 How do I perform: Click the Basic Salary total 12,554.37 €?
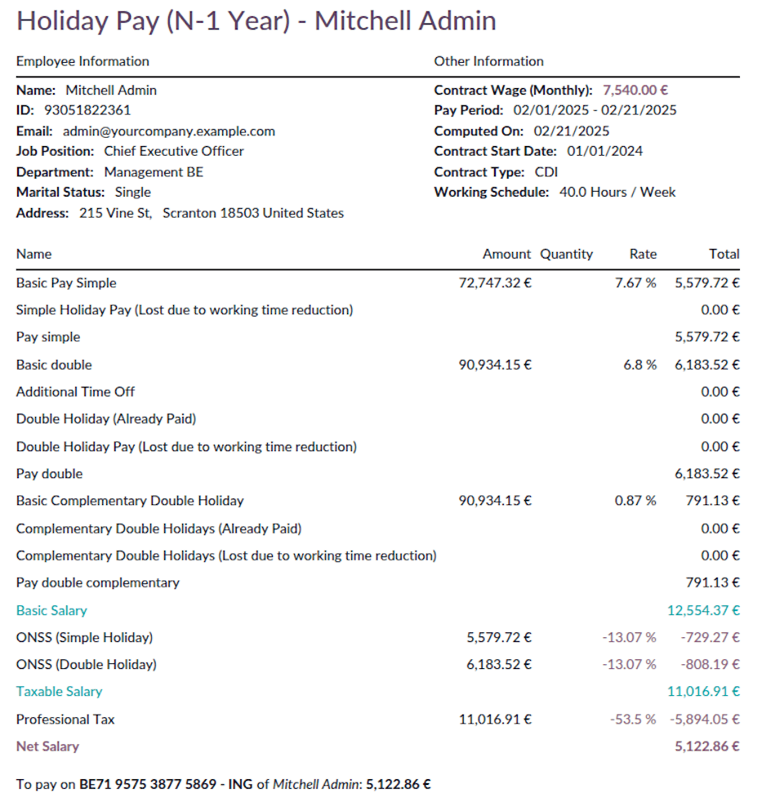[x=702, y=610]
